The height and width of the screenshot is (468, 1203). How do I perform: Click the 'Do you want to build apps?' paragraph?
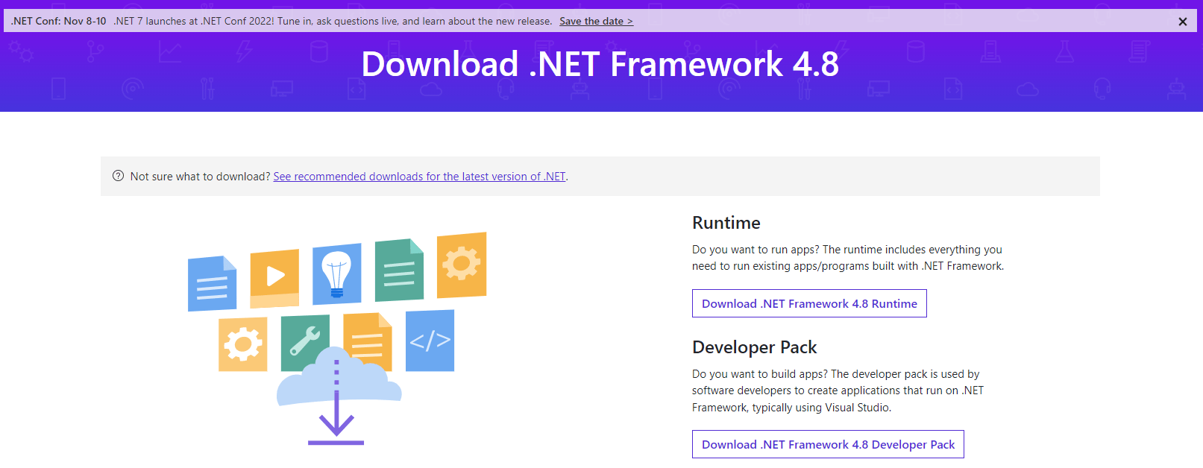coord(838,390)
